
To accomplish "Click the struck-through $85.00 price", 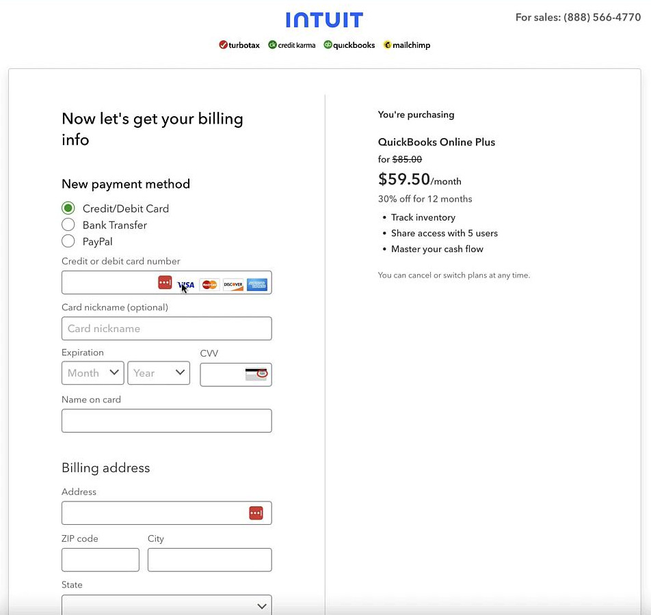I will point(407,159).
